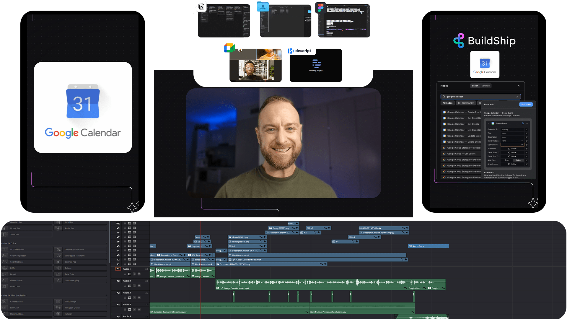Select the Google Calendar Nodes.mp4 audio clip

(312, 284)
